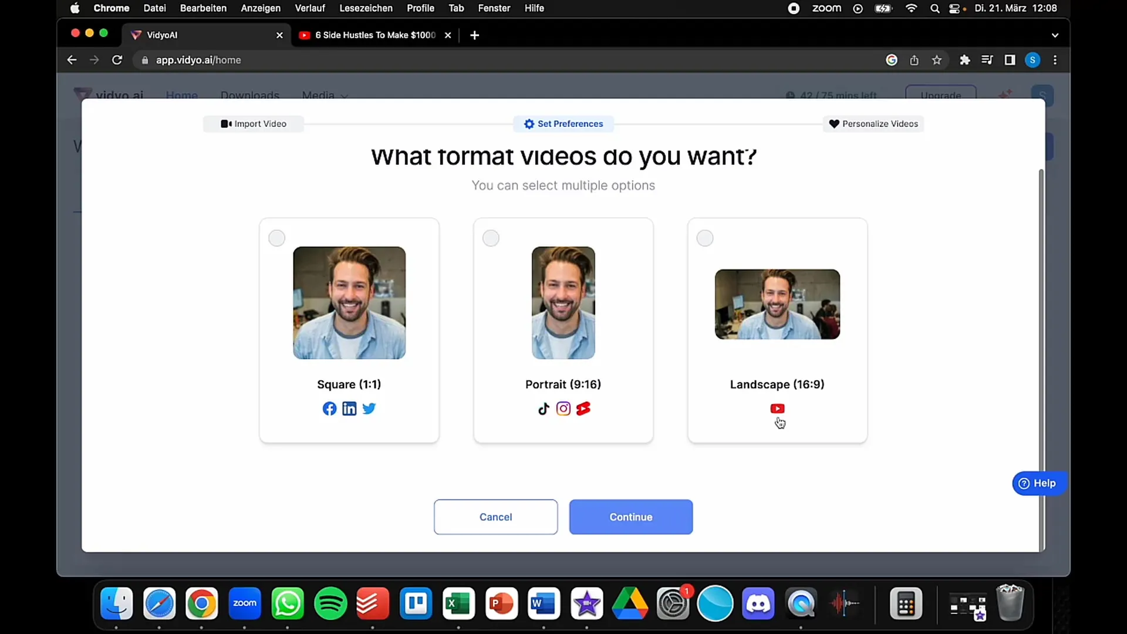Click the Instagram icon under Portrait
Image resolution: width=1127 pixels, height=634 pixels.
point(563,409)
